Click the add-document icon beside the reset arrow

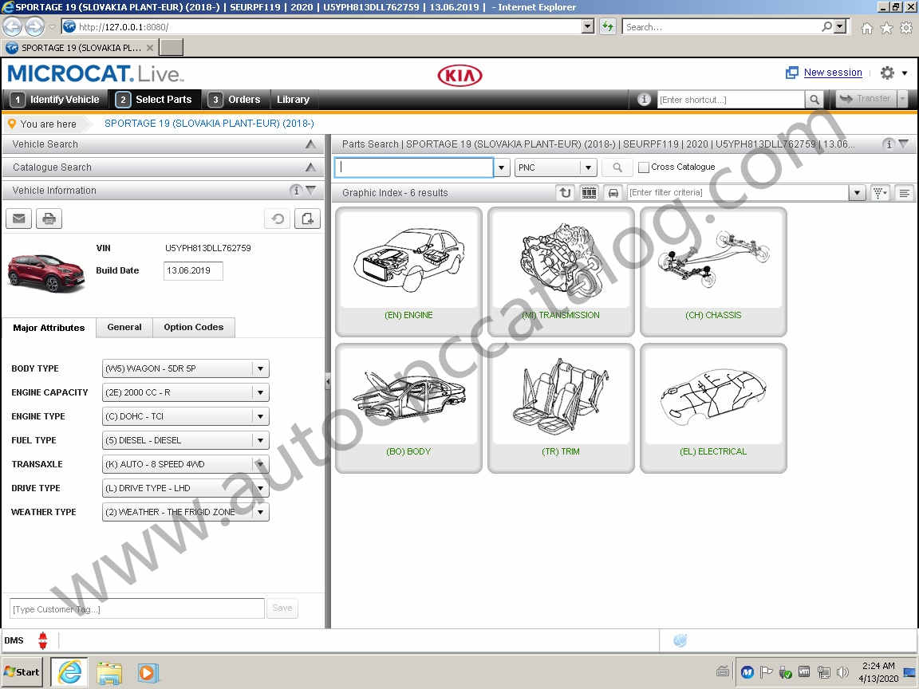coord(307,219)
